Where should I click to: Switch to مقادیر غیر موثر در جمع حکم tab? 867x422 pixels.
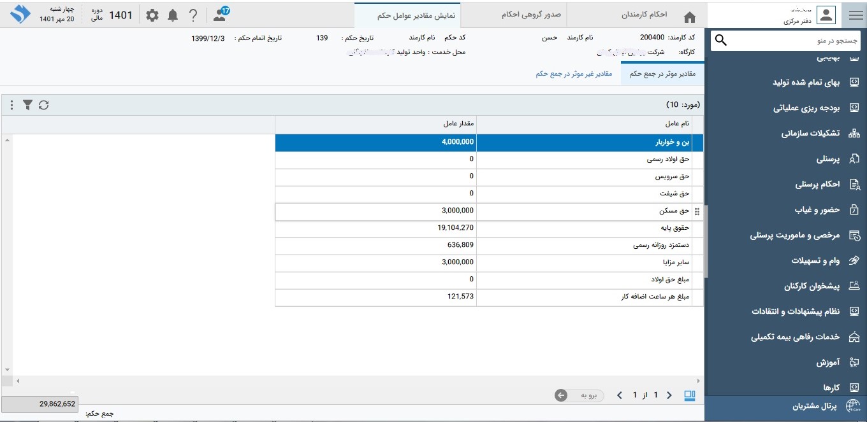click(573, 74)
